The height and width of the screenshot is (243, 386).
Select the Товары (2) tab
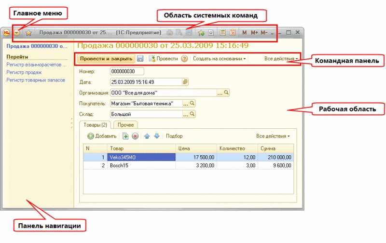click(95, 125)
